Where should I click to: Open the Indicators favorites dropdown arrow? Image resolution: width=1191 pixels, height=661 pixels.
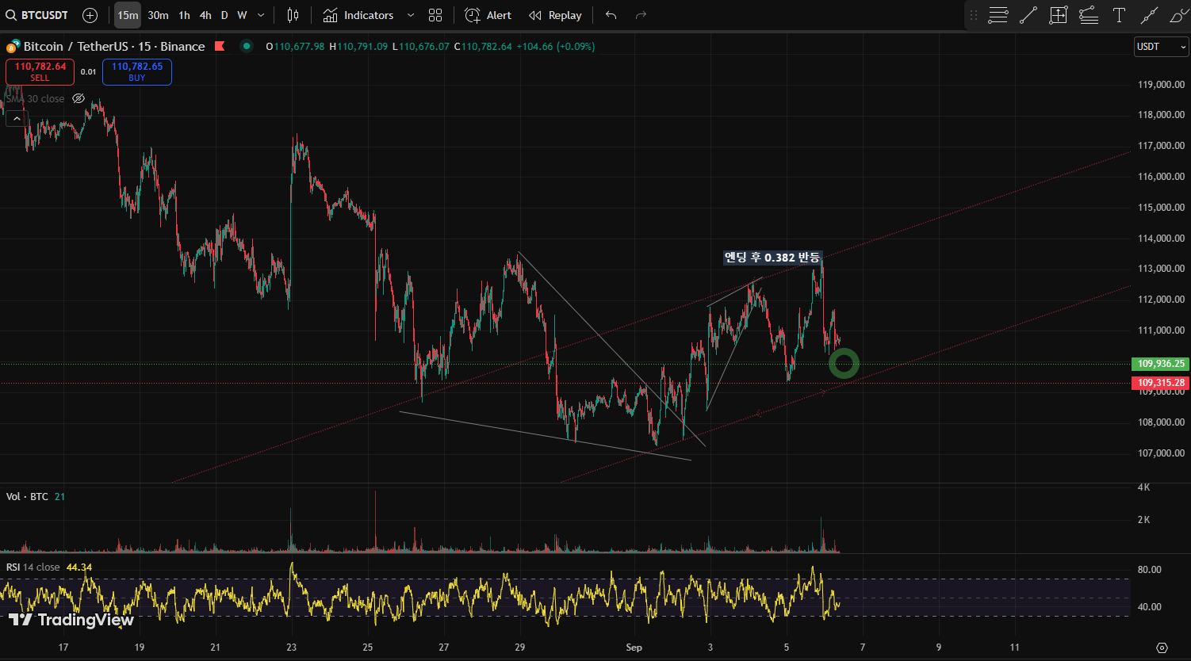[410, 15]
